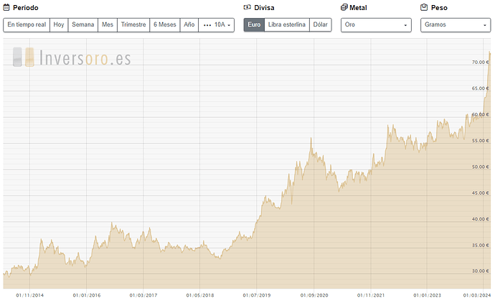Click the chart's price peak at far right
The image size is (495, 301).
[x=489, y=53]
